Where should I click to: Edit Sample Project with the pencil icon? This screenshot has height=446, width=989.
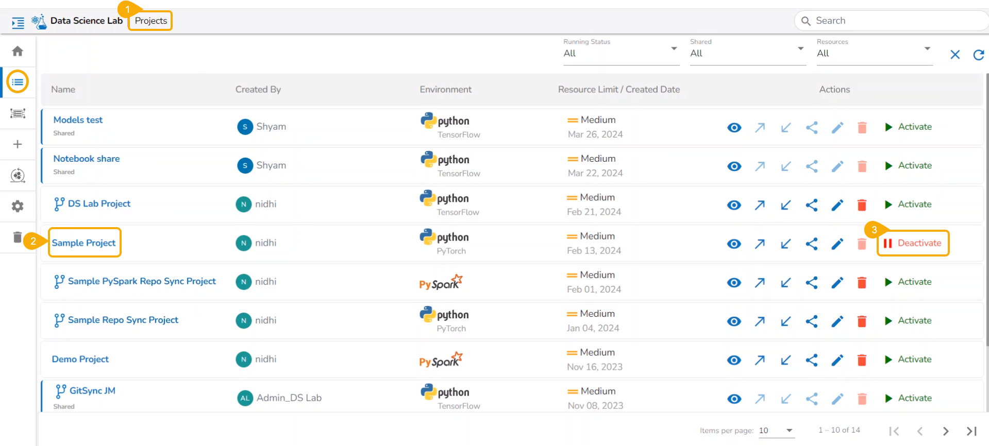837,244
